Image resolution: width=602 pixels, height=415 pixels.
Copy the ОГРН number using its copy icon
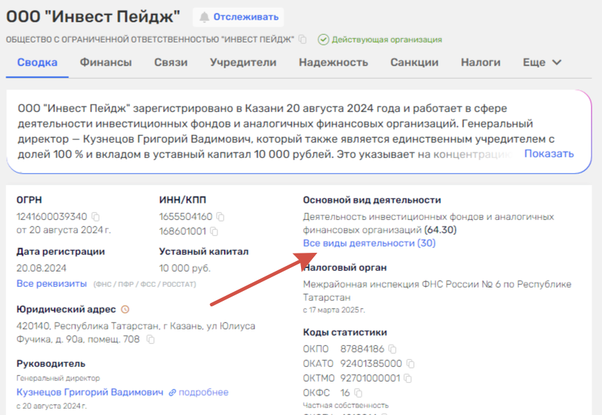95,217
